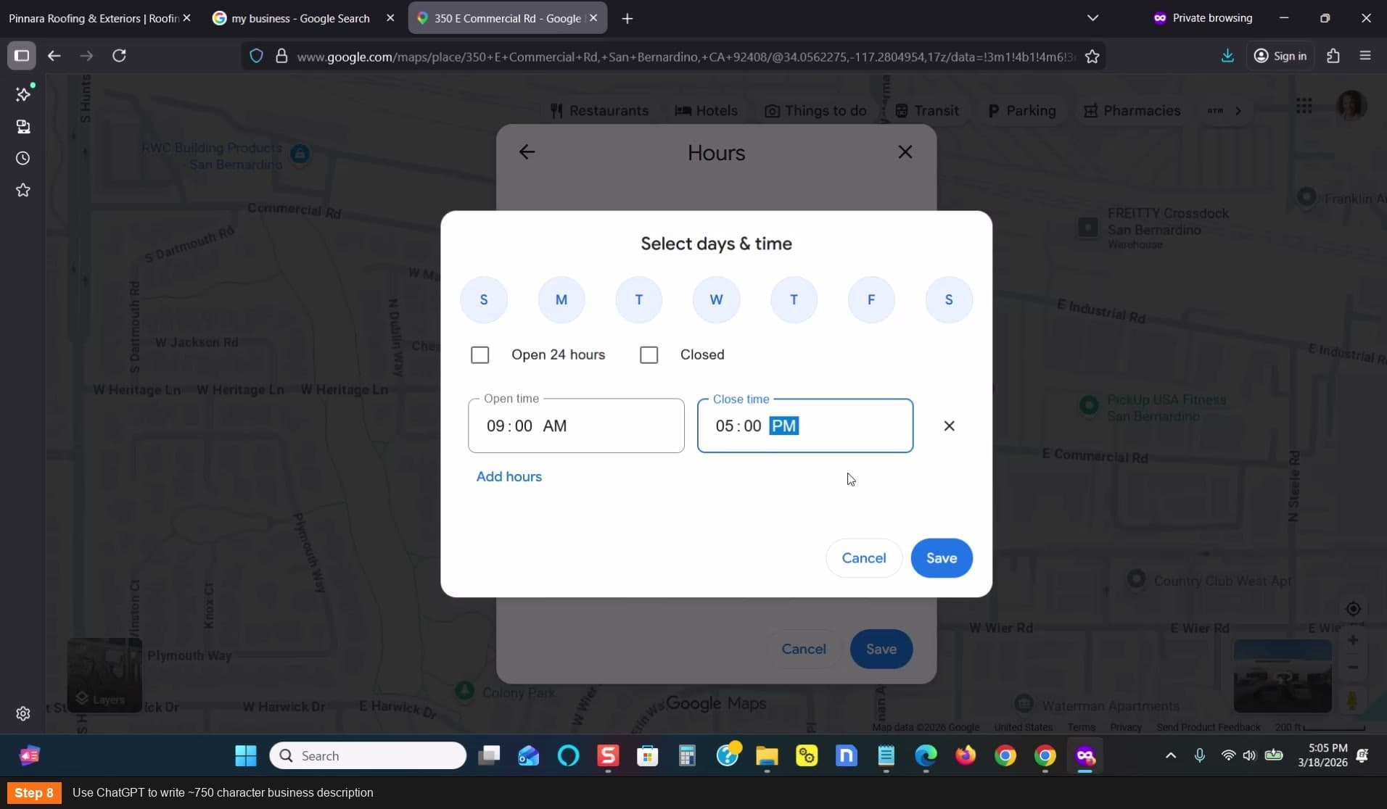This screenshot has width=1387, height=809.
Task: Save the selected days and time
Action: (942, 558)
